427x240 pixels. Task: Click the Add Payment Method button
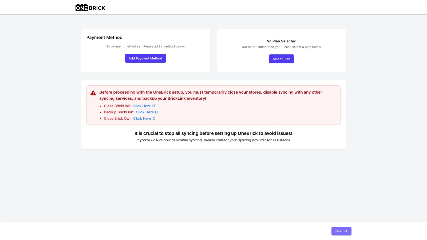click(x=145, y=58)
